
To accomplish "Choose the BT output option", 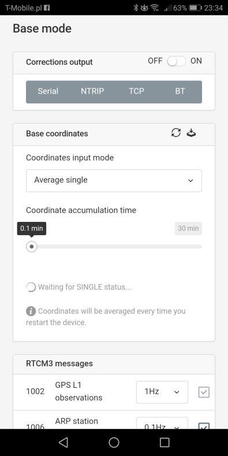I will (x=180, y=91).
